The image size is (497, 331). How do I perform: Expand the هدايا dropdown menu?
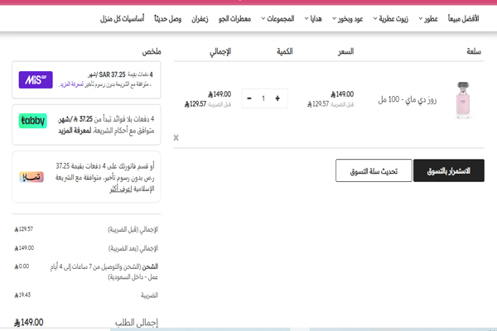(x=313, y=19)
